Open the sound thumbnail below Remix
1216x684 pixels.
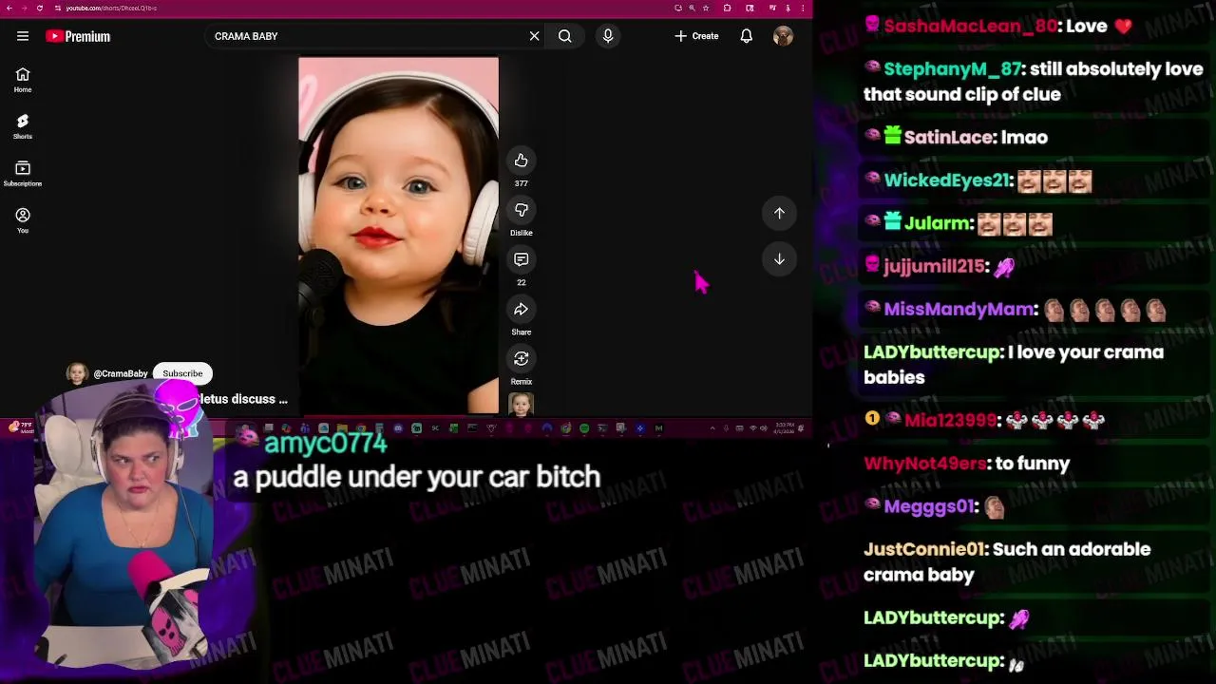point(521,405)
